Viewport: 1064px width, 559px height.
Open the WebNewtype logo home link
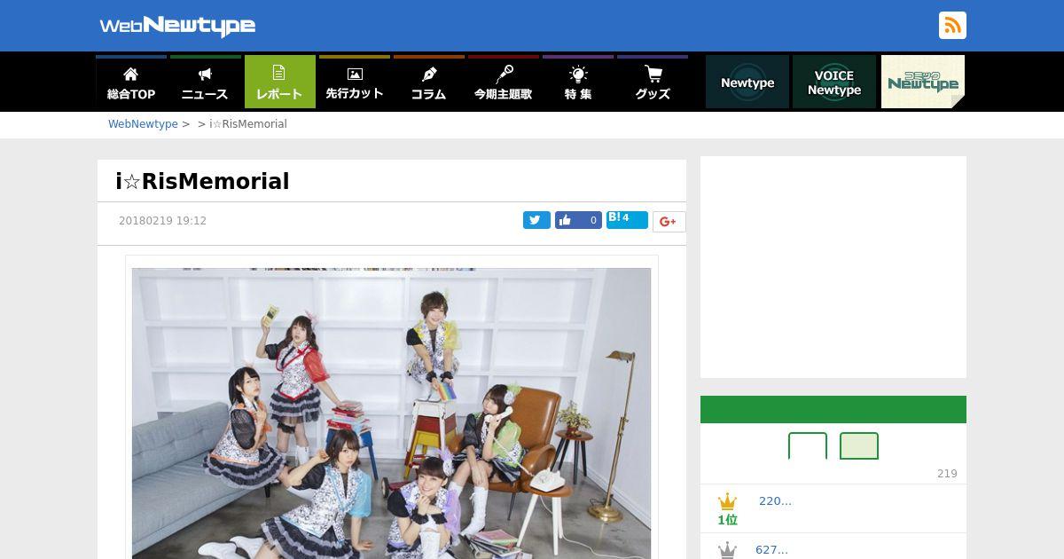pyautogui.click(x=177, y=26)
